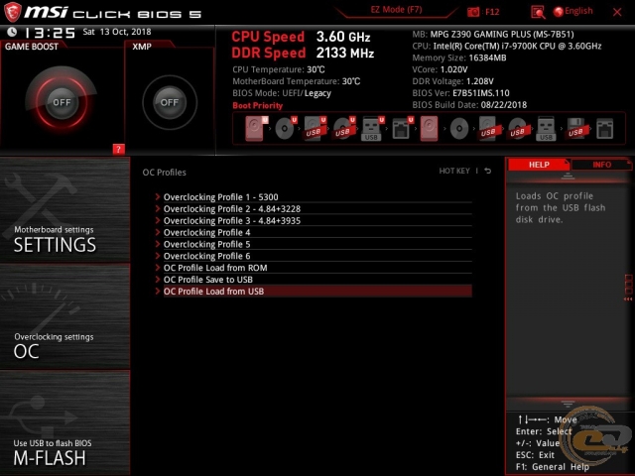Image resolution: width=635 pixels, height=476 pixels.
Task: Click the CPU Speed 3.60 GHz readout
Action: point(301,37)
